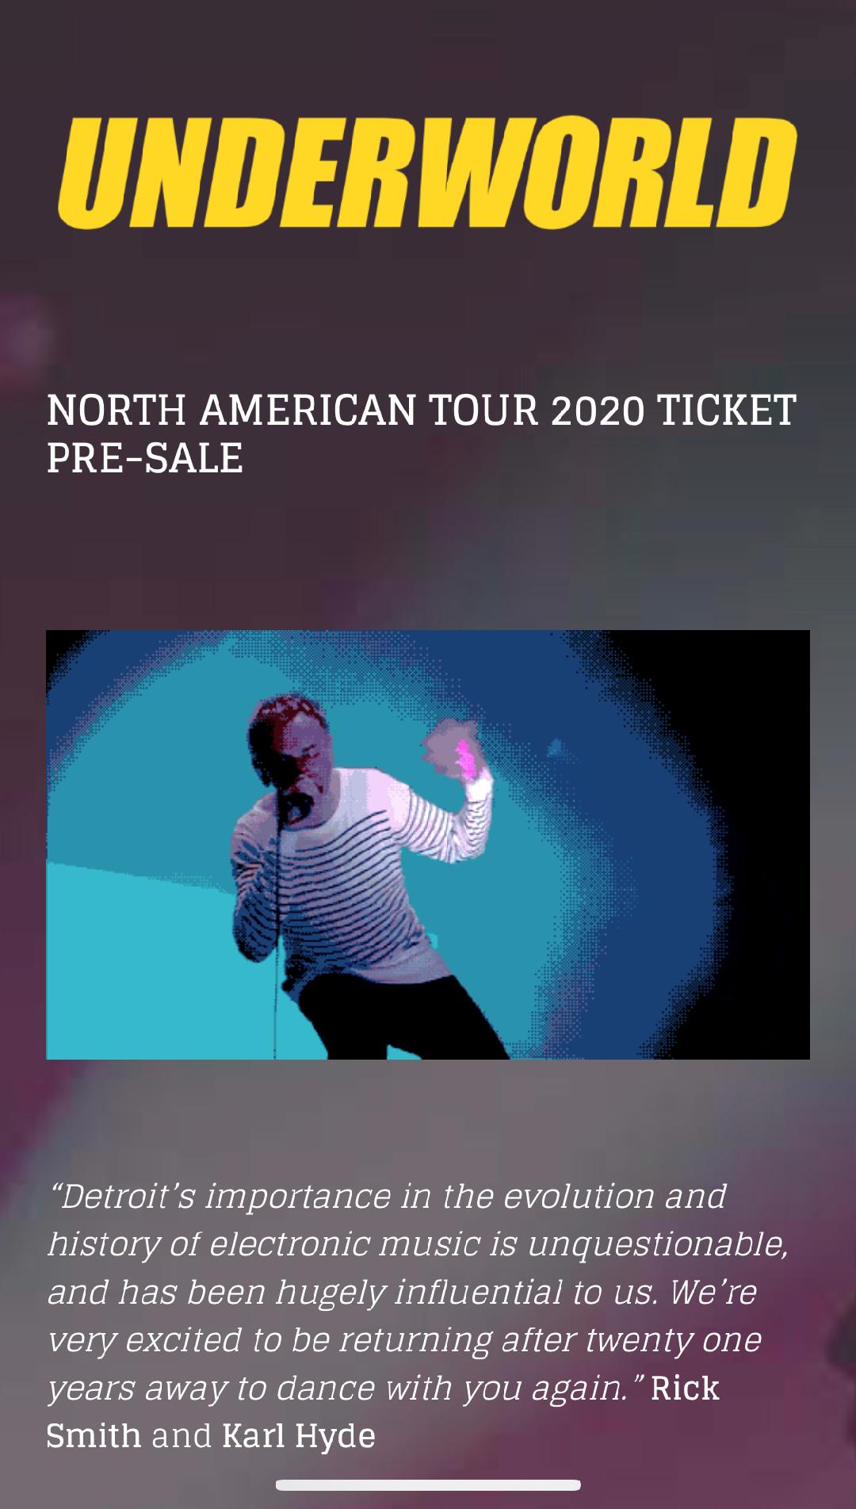The width and height of the screenshot is (856, 1509).
Task: Select the name Rick at the quote's end
Action: 685,1388
